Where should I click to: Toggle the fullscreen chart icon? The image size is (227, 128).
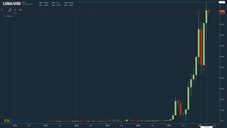(117, 120)
